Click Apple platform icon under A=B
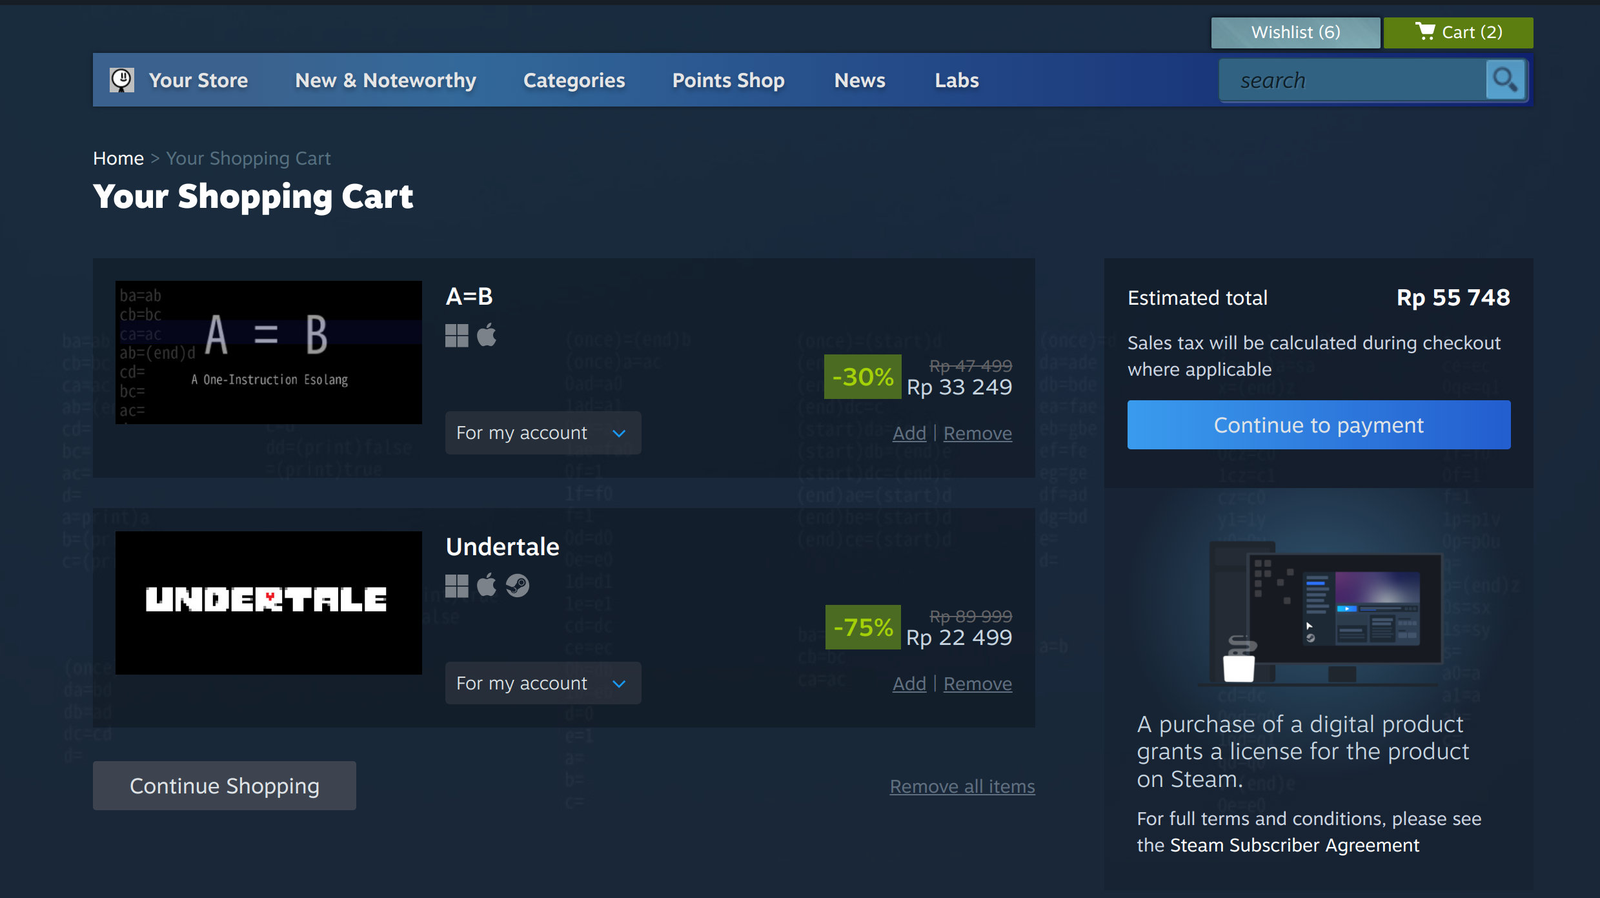The image size is (1600, 898). (487, 335)
